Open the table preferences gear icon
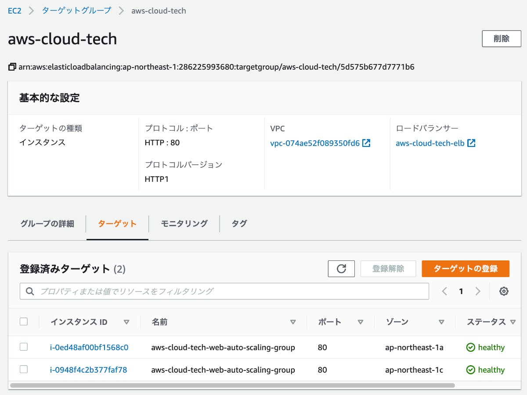 (x=504, y=291)
